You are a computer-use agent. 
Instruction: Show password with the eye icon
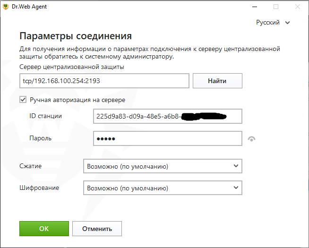pyautogui.click(x=251, y=139)
